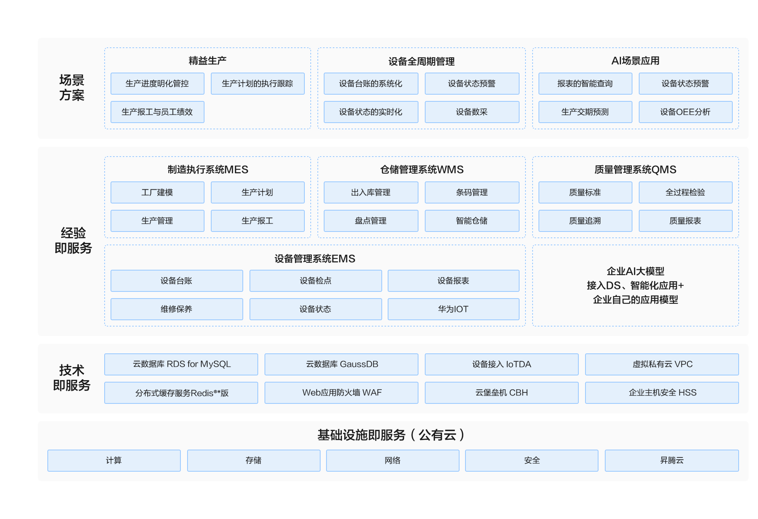Click the 企业AI大模型 text block
758x519 pixels.
(x=636, y=286)
